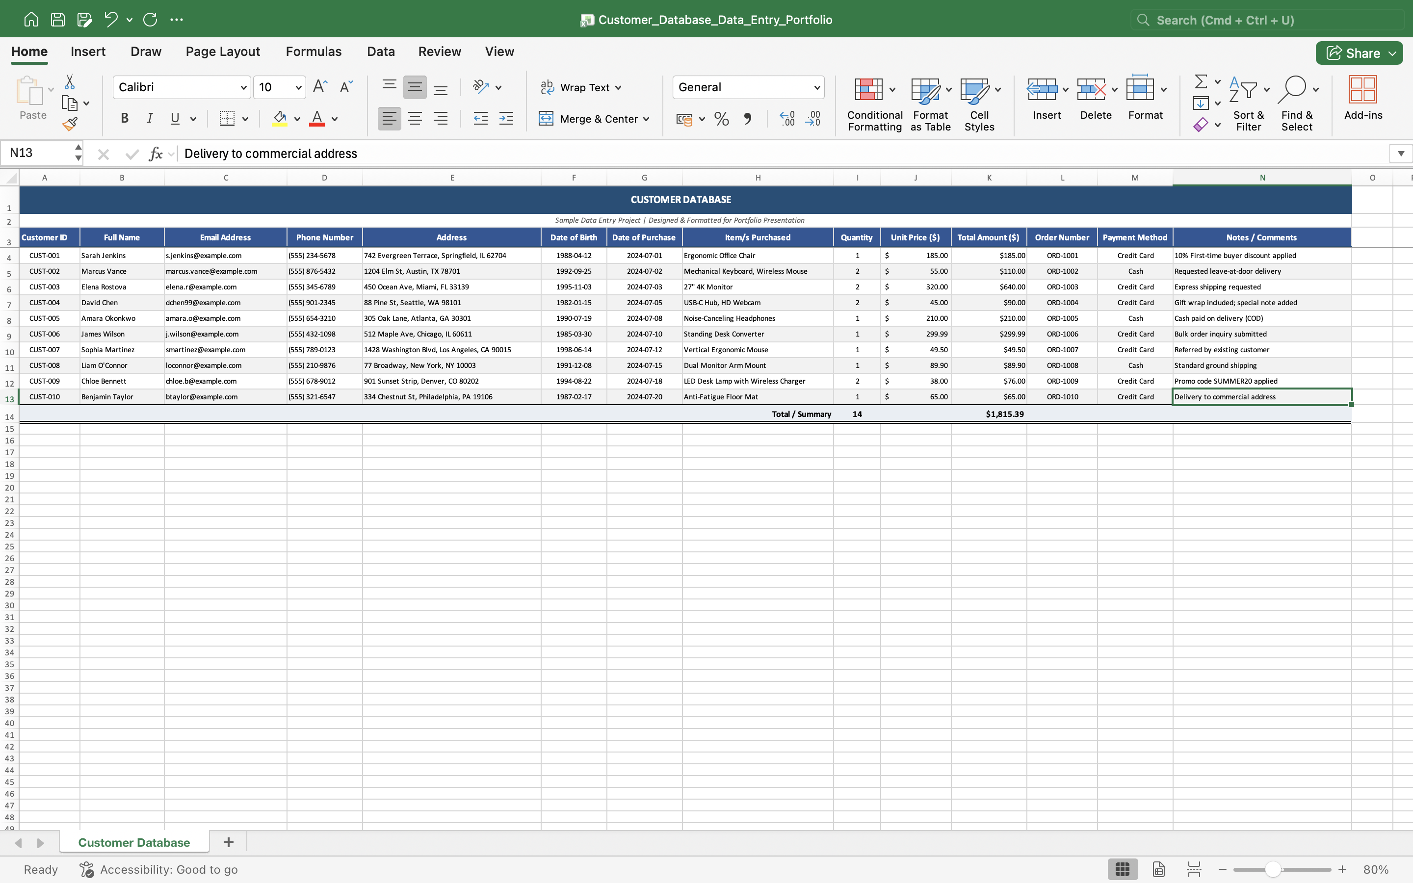The height and width of the screenshot is (883, 1413).
Task: Toggle center horizontal alignment
Action: [x=415, y=119]
